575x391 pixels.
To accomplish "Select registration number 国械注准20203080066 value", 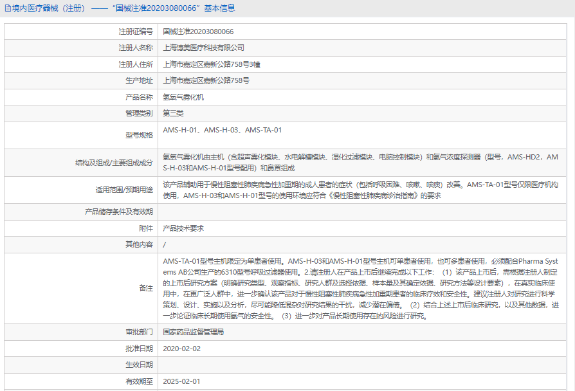I will pyautogui.click(x=198, y=32).
